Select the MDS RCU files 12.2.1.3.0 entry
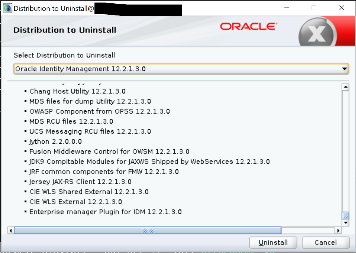 (71, 122)
